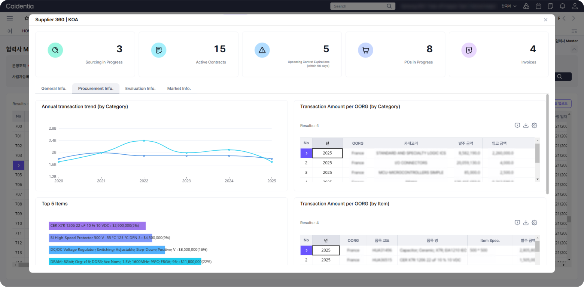Open the notifications bell in header
Image resolution: width=584 pixels, height=287 pixels.
coord(562,6)
